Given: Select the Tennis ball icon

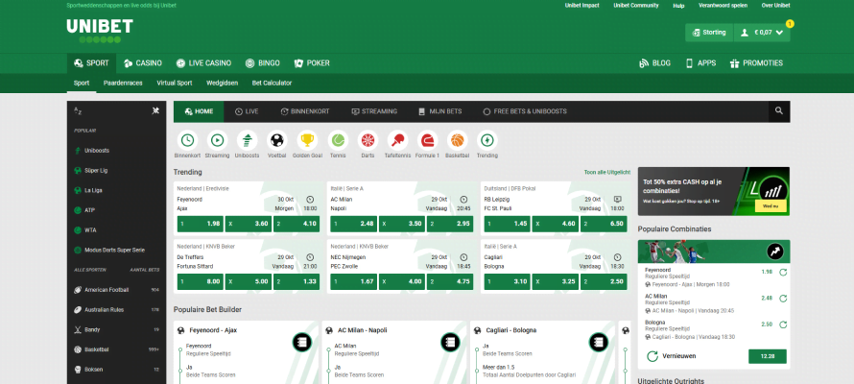Looking at the screenshot, I should [x=338, y=140].
